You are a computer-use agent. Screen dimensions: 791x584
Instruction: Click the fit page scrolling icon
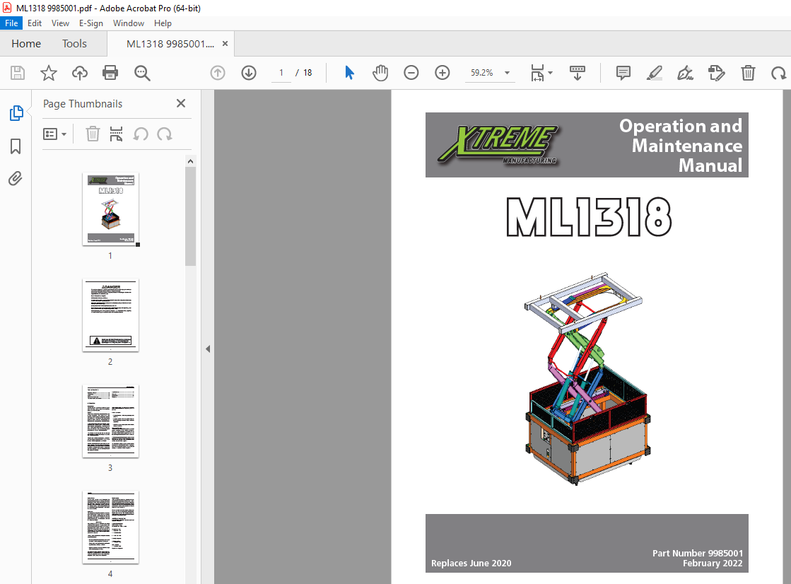pyautogui.click(x=537, y=74)
